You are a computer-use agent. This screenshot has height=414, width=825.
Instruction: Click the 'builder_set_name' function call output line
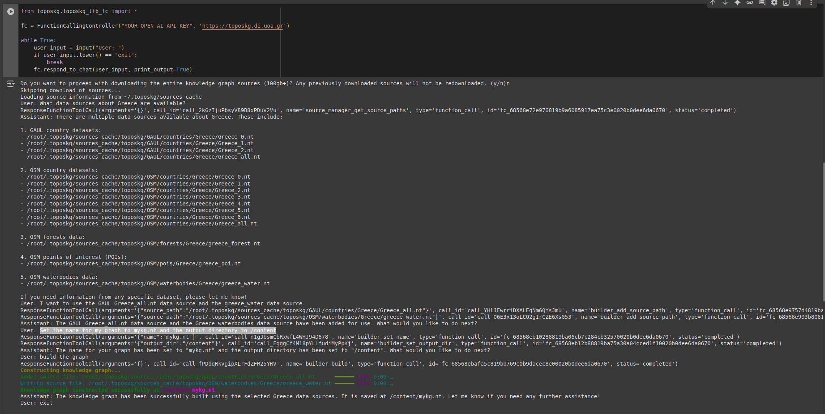tap(380, 337)
